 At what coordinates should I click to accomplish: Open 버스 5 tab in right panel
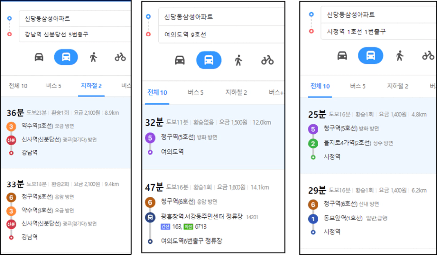(358, 86)
